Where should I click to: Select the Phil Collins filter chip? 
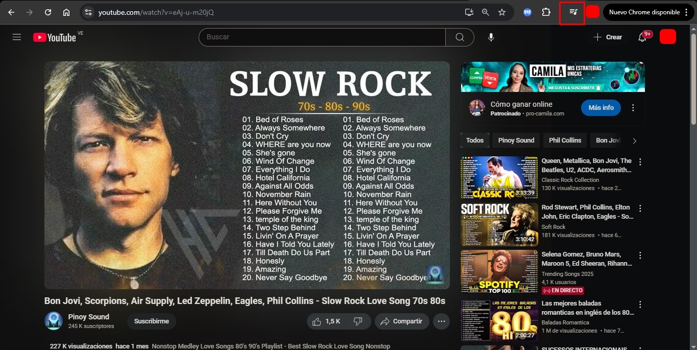(565, 141)
